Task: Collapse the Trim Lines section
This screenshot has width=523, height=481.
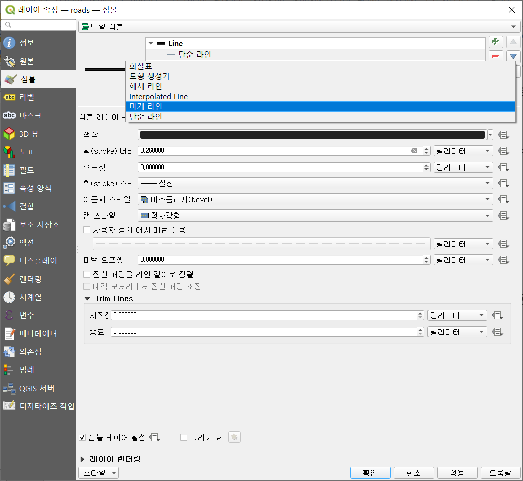Action: click(x=87, y=299)
